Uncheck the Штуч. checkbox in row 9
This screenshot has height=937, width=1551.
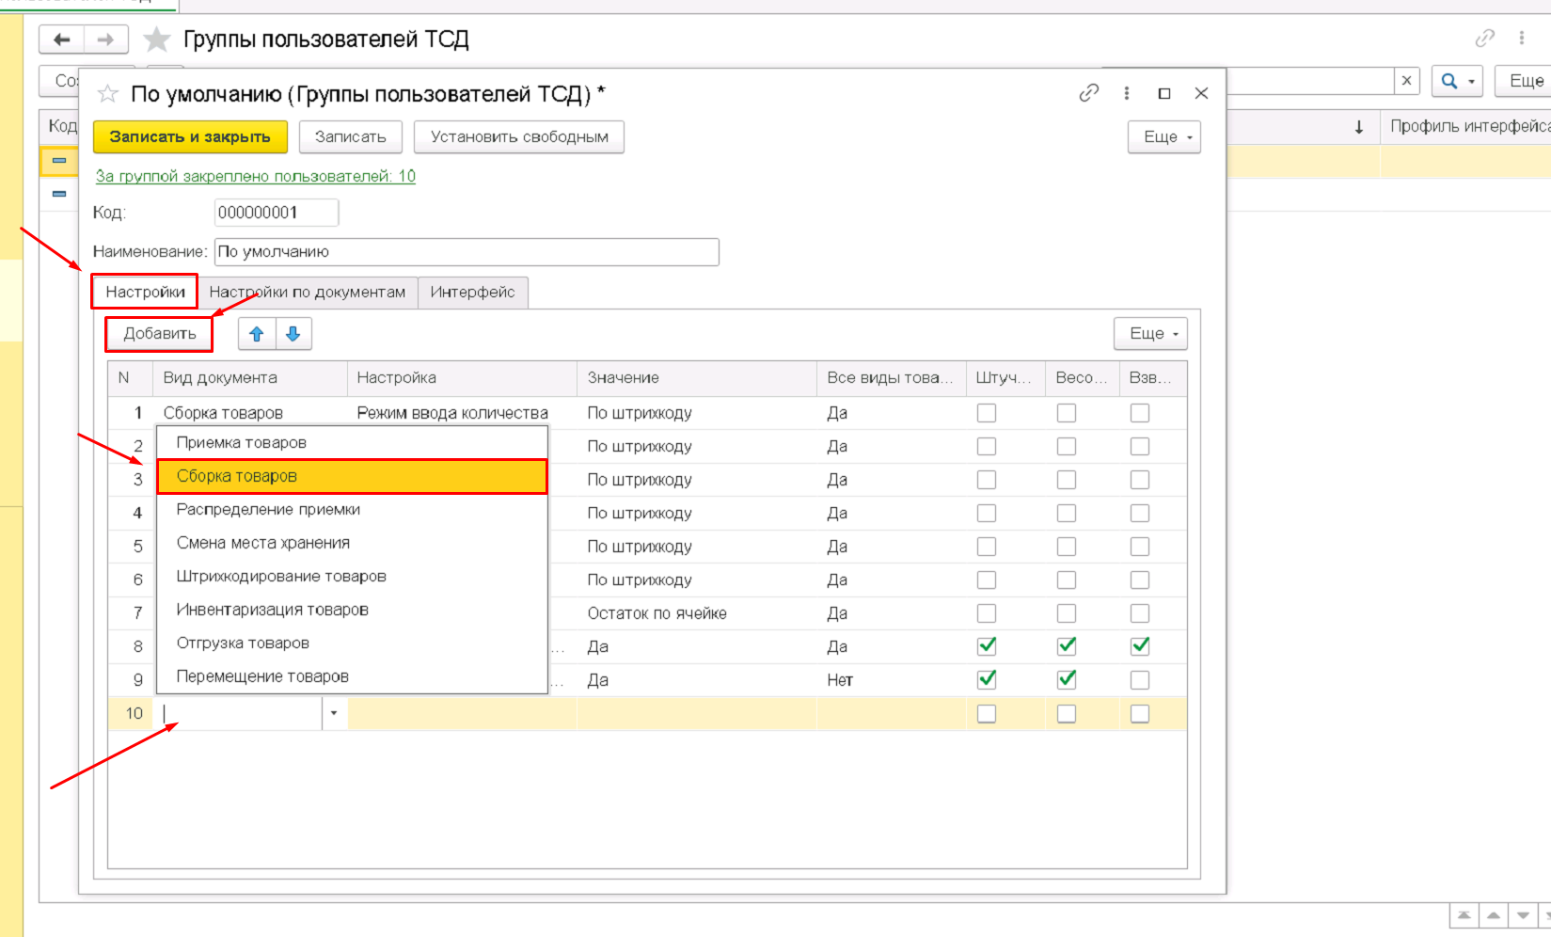pyautogui.click(x=986, y=679)
